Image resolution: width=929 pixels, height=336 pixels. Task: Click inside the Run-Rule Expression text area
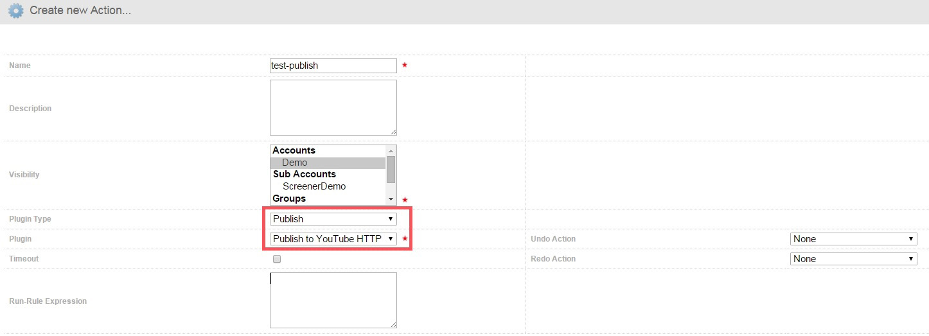click(333, 300)
